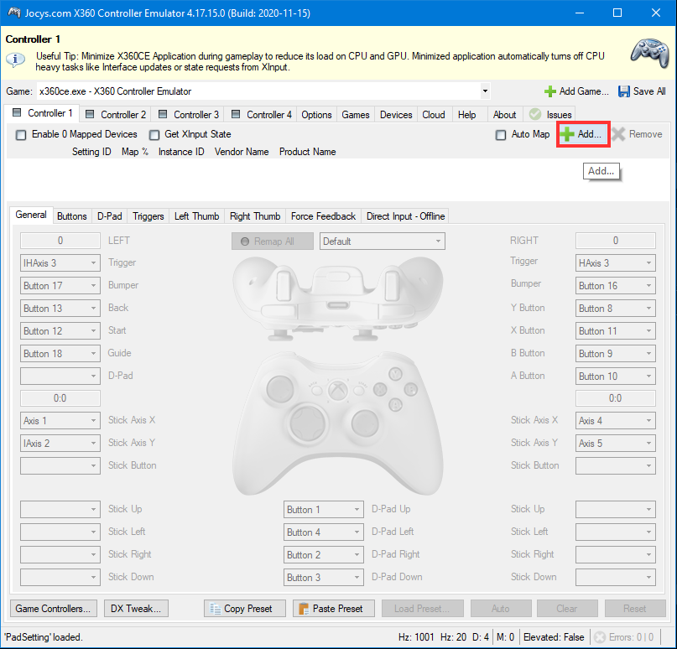Viewport: 677px width, 649px height.
Task: Select the D-Pad sub-tab
Action: (110, 216)
